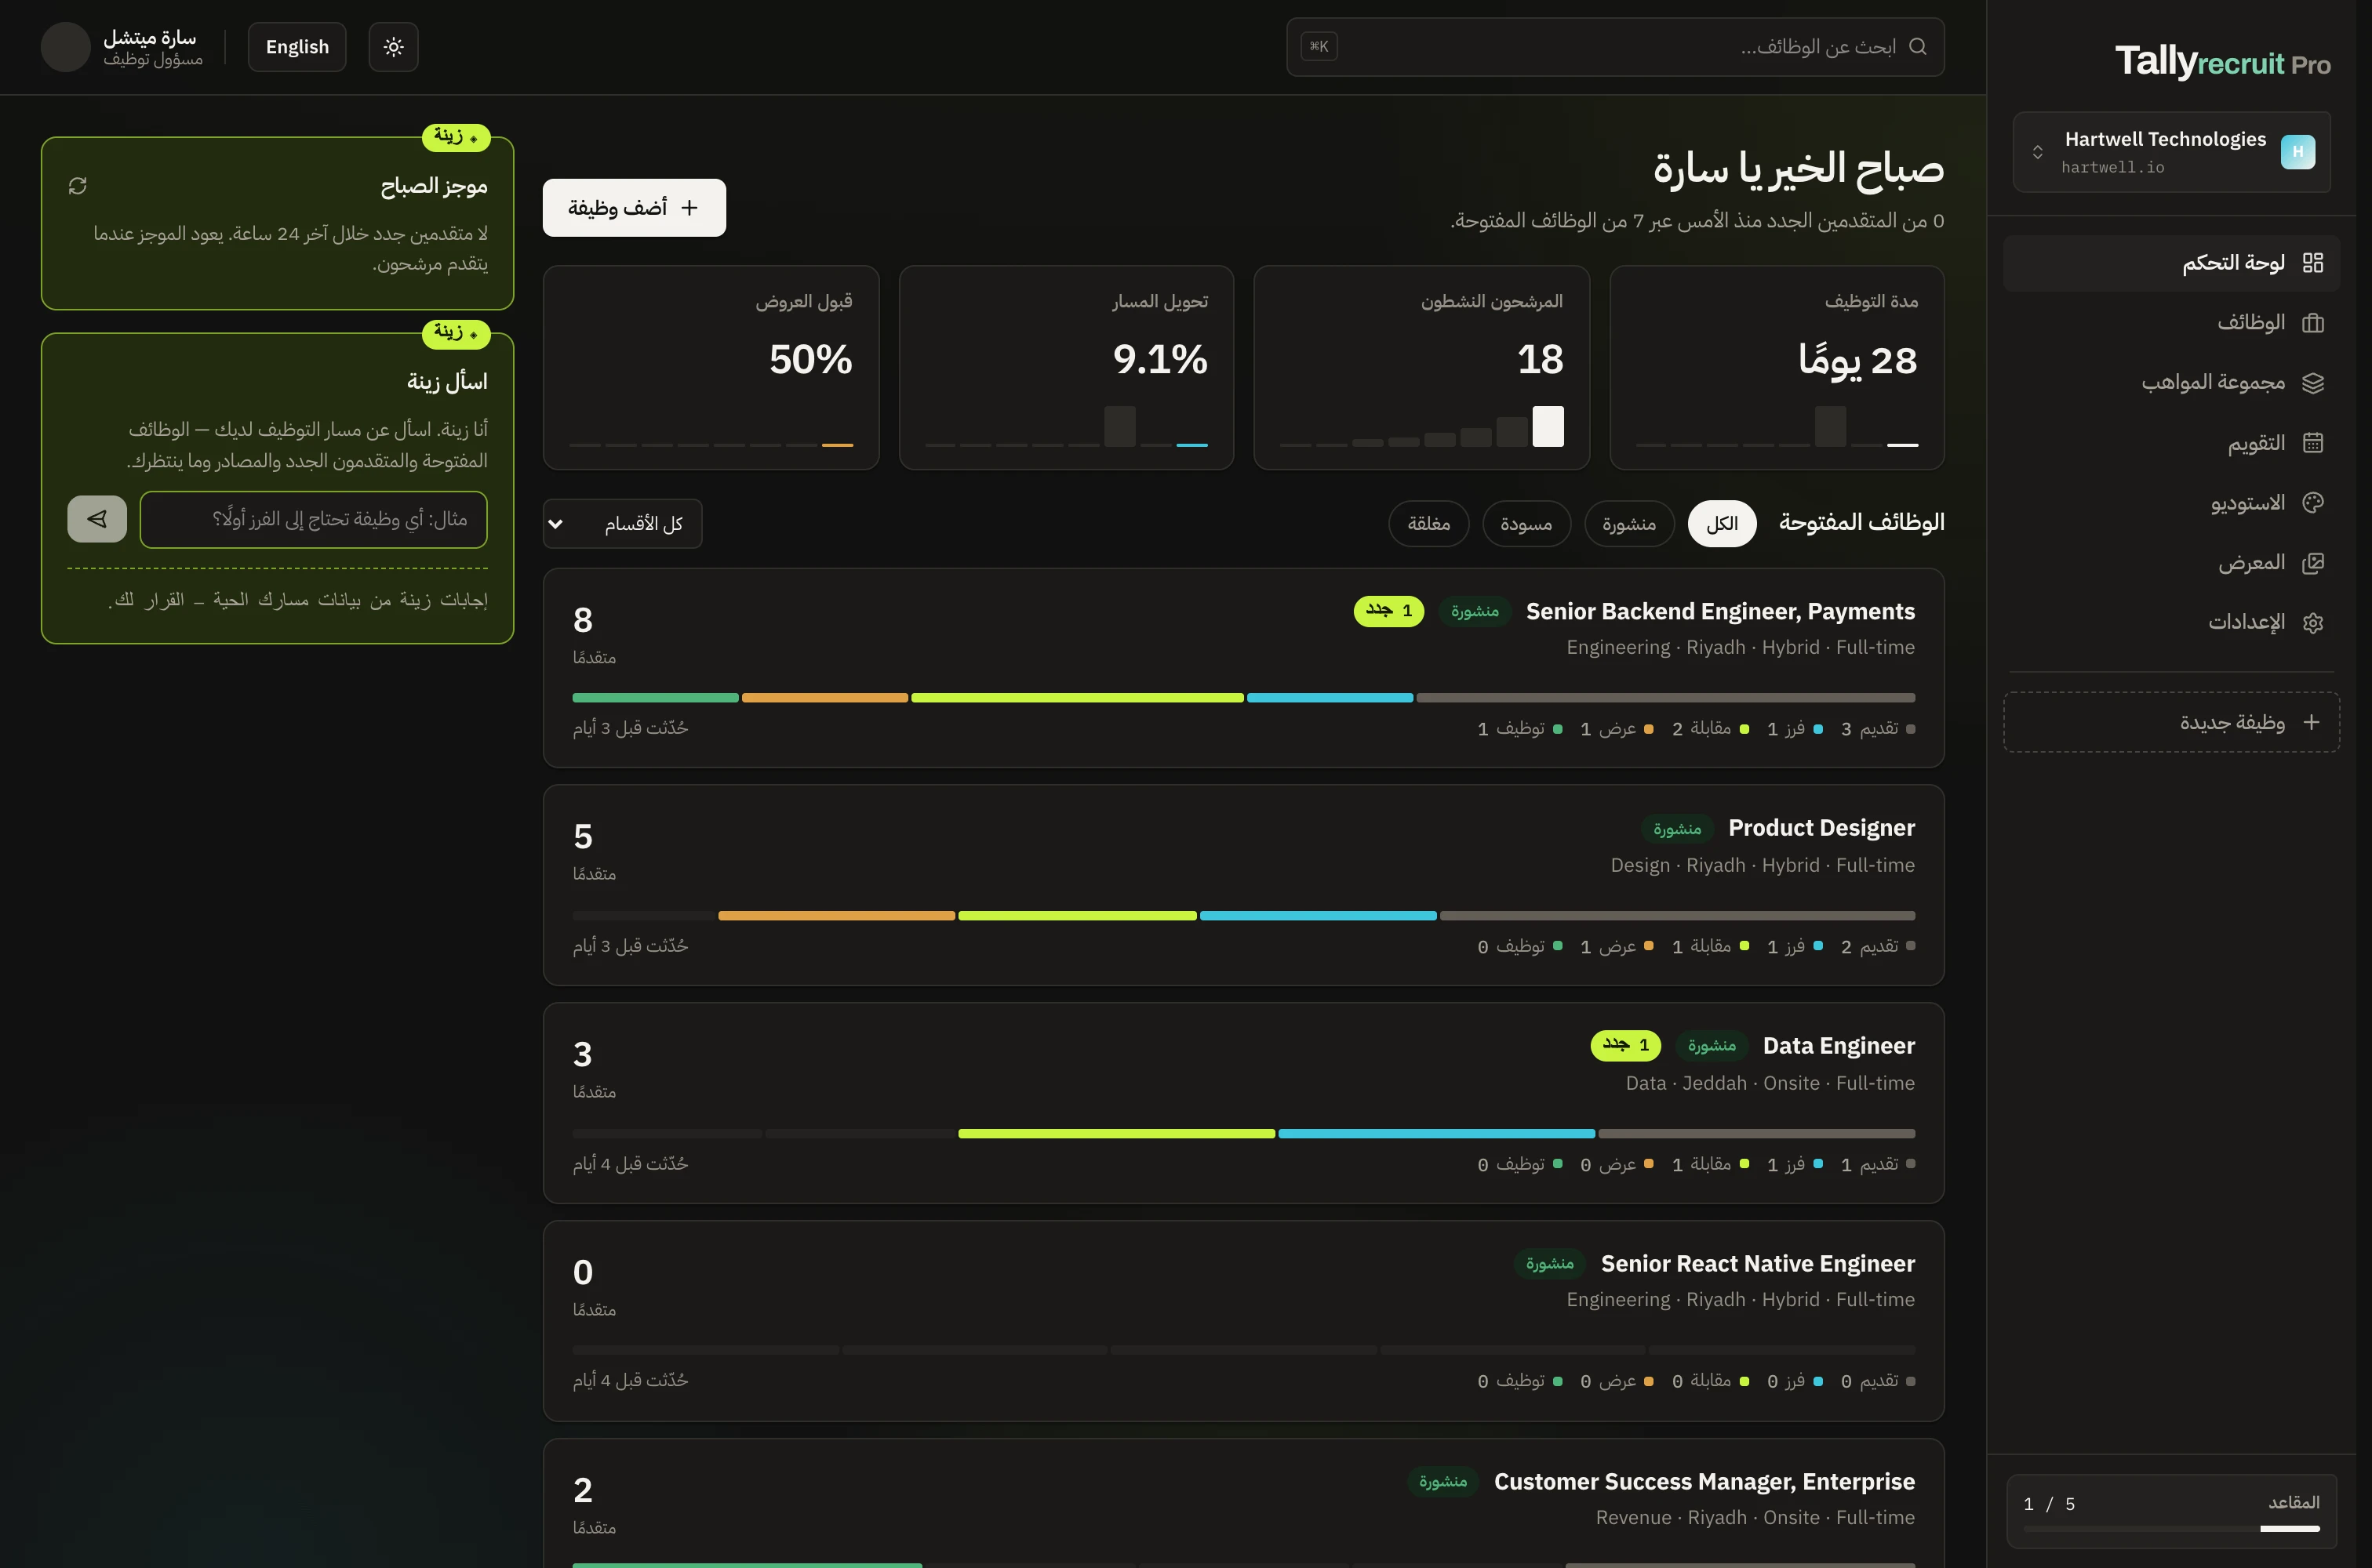Click the ⌘K shortcut badge in search
This screenshot has height=1568, width=2372.
coord(1319,46)
